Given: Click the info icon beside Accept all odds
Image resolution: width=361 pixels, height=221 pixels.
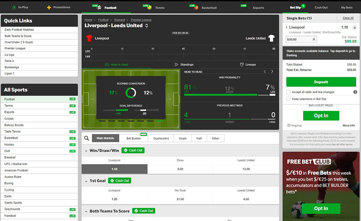Looking at the screenshot, I should coord(355,92).
